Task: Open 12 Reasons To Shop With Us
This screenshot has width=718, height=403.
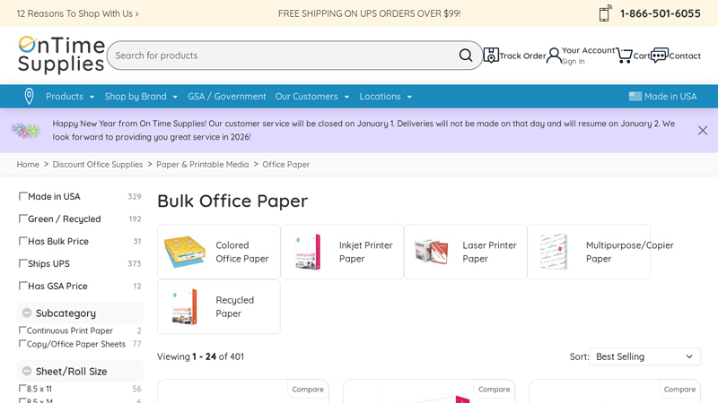Action: [77, 13]
